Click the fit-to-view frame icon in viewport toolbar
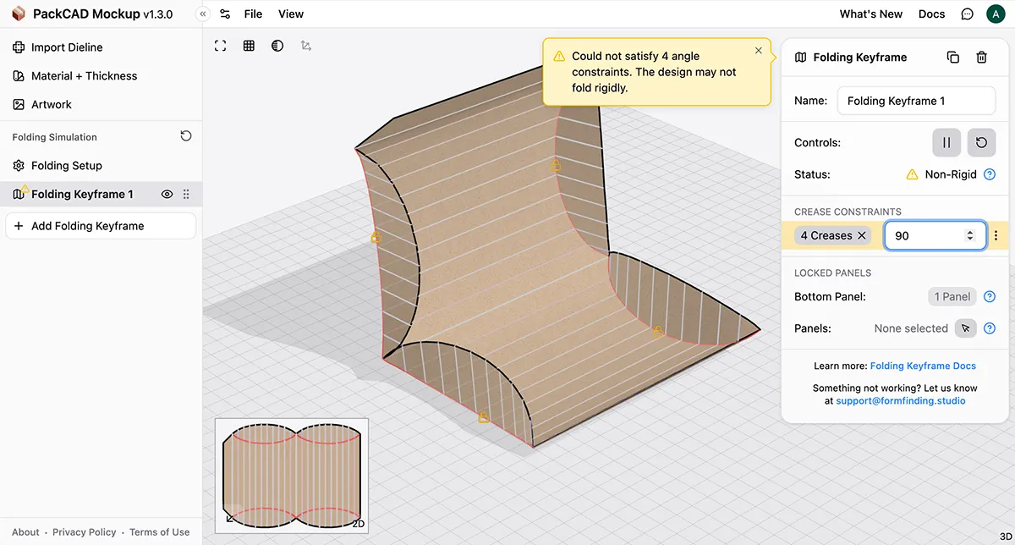Screen dimensions: 1015x545 (x=221, y=46)
